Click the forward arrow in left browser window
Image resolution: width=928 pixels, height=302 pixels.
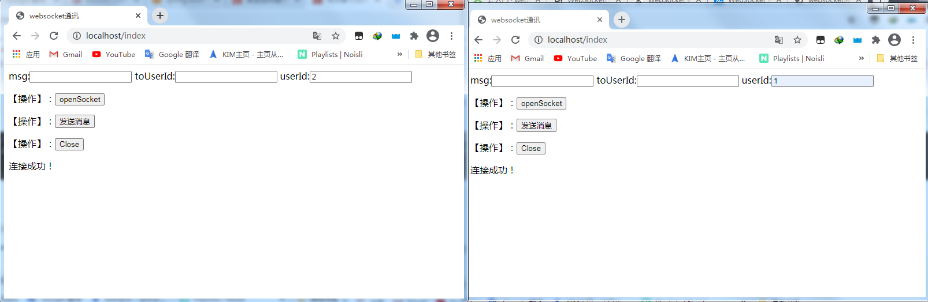pos(35,36)
